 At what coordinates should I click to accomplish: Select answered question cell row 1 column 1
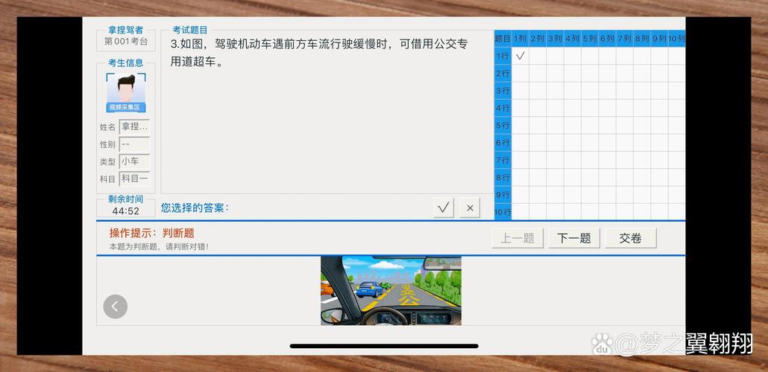pos(520,56)
